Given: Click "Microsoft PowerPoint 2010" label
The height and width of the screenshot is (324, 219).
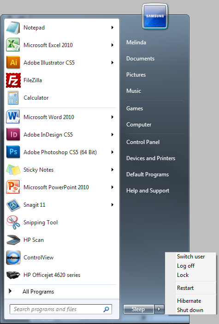Looking at the screenshot, I should [56, 187].
